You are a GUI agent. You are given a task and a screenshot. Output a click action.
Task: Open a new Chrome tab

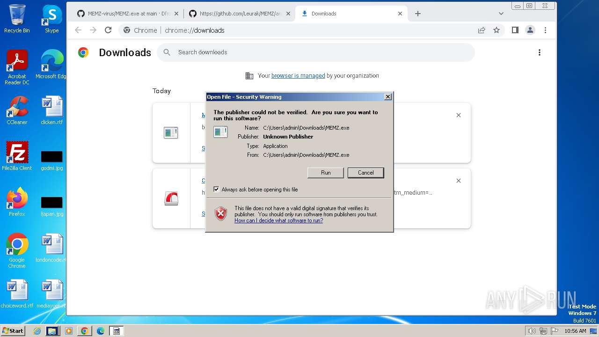418,14
